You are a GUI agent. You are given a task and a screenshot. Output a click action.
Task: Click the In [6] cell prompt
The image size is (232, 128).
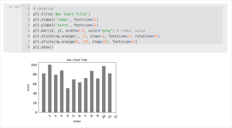click(15, 7)
